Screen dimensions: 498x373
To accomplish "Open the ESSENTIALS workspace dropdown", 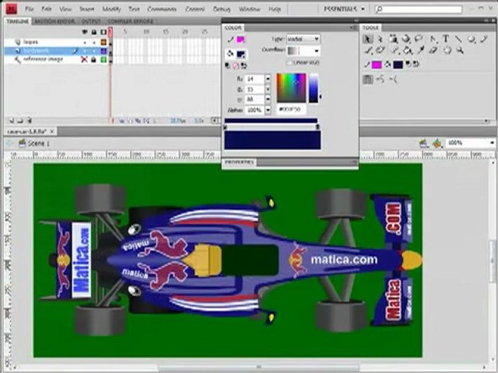I will [x=344, y=9].
